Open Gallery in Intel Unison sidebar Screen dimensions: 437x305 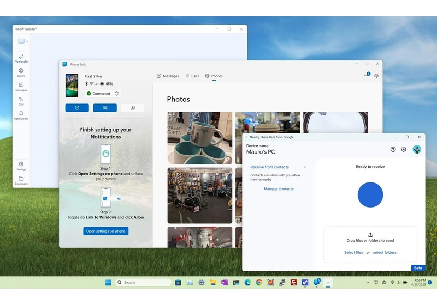tap(21, 72)
